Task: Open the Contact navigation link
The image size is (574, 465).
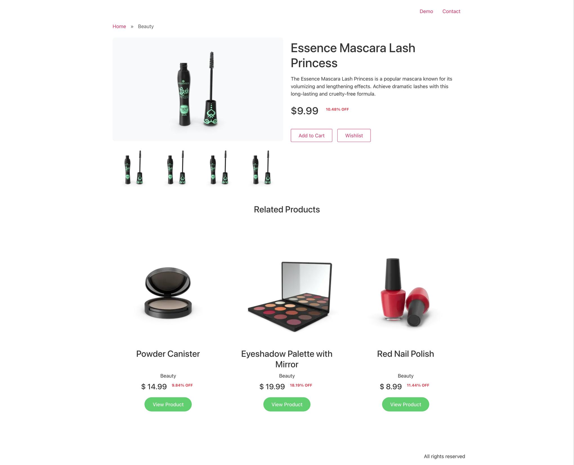Action: [x=451, y=12]
